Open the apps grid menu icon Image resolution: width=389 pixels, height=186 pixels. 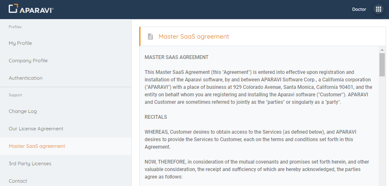pyautogui.click(x=378, y=10)
